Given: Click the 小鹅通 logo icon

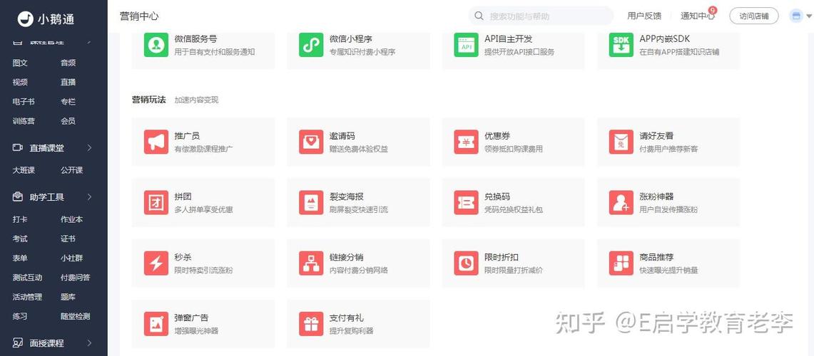Looking at the screenshot, I should pos(25,19).
